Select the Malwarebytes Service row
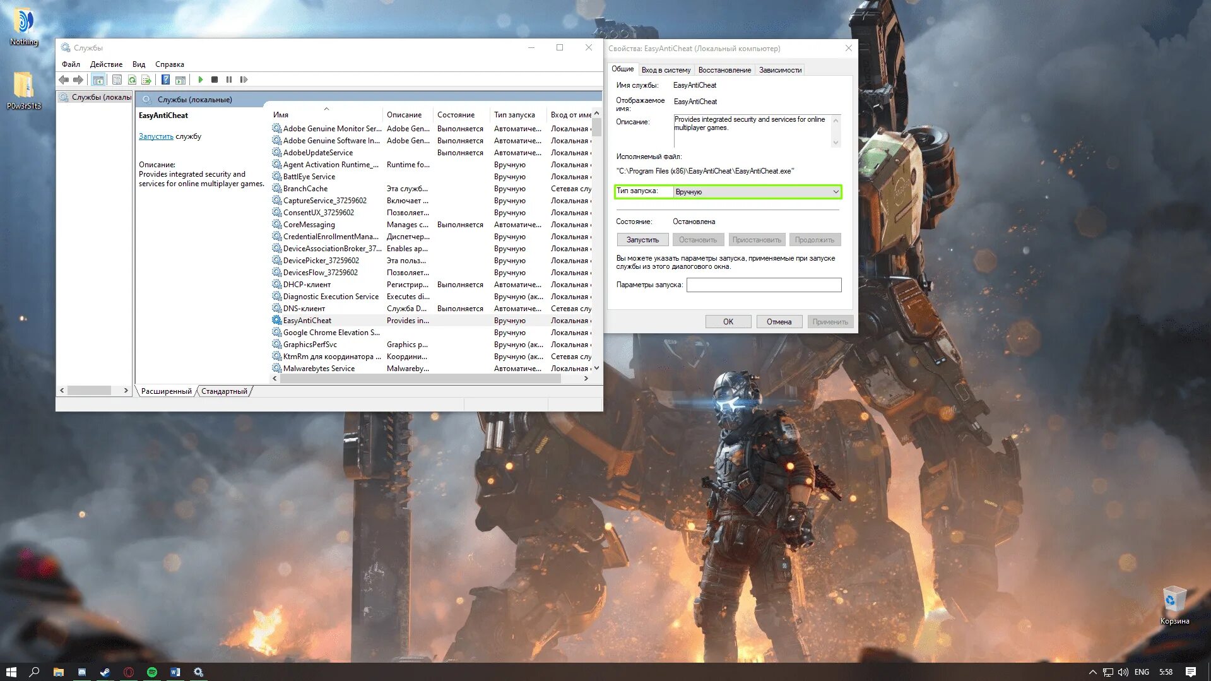Viewport: 1211px width, 681px height. pyautogui.click(x=432, y=369)
